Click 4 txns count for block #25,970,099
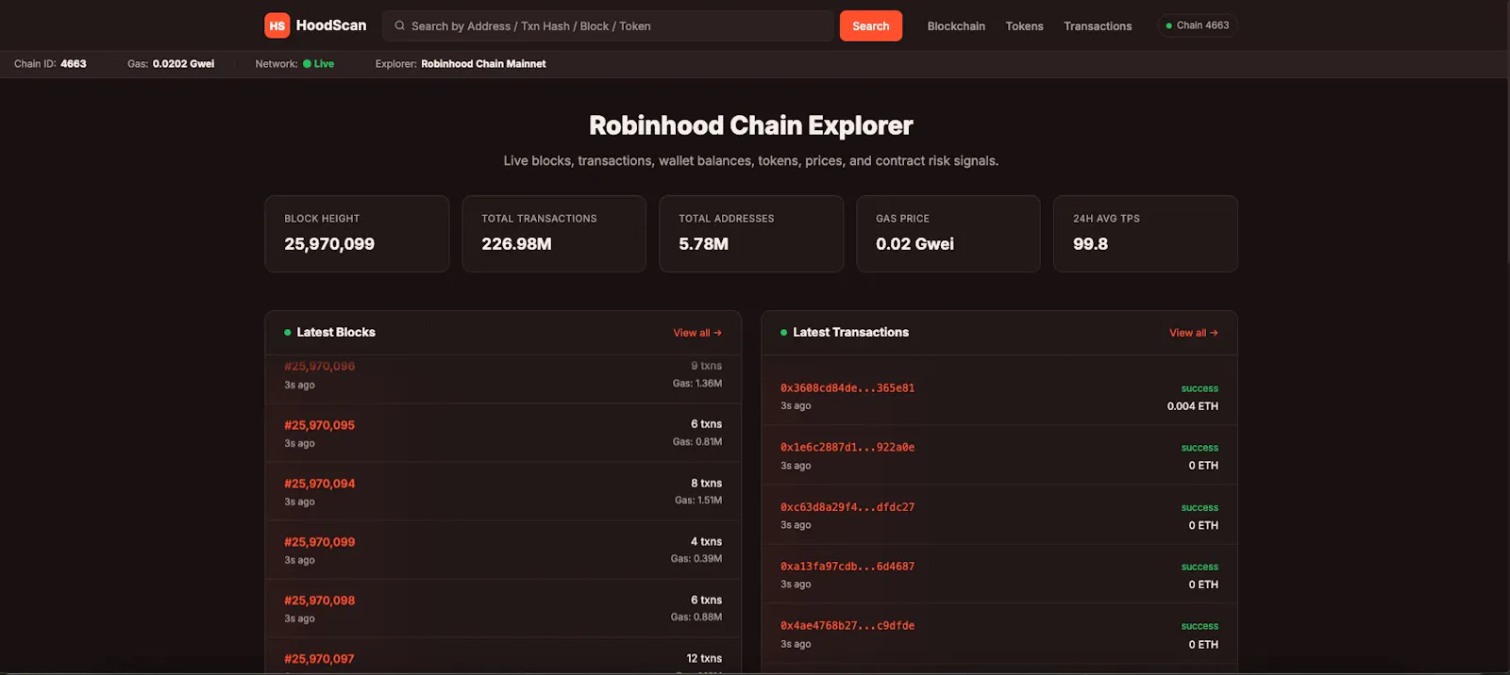 (706, 541)
